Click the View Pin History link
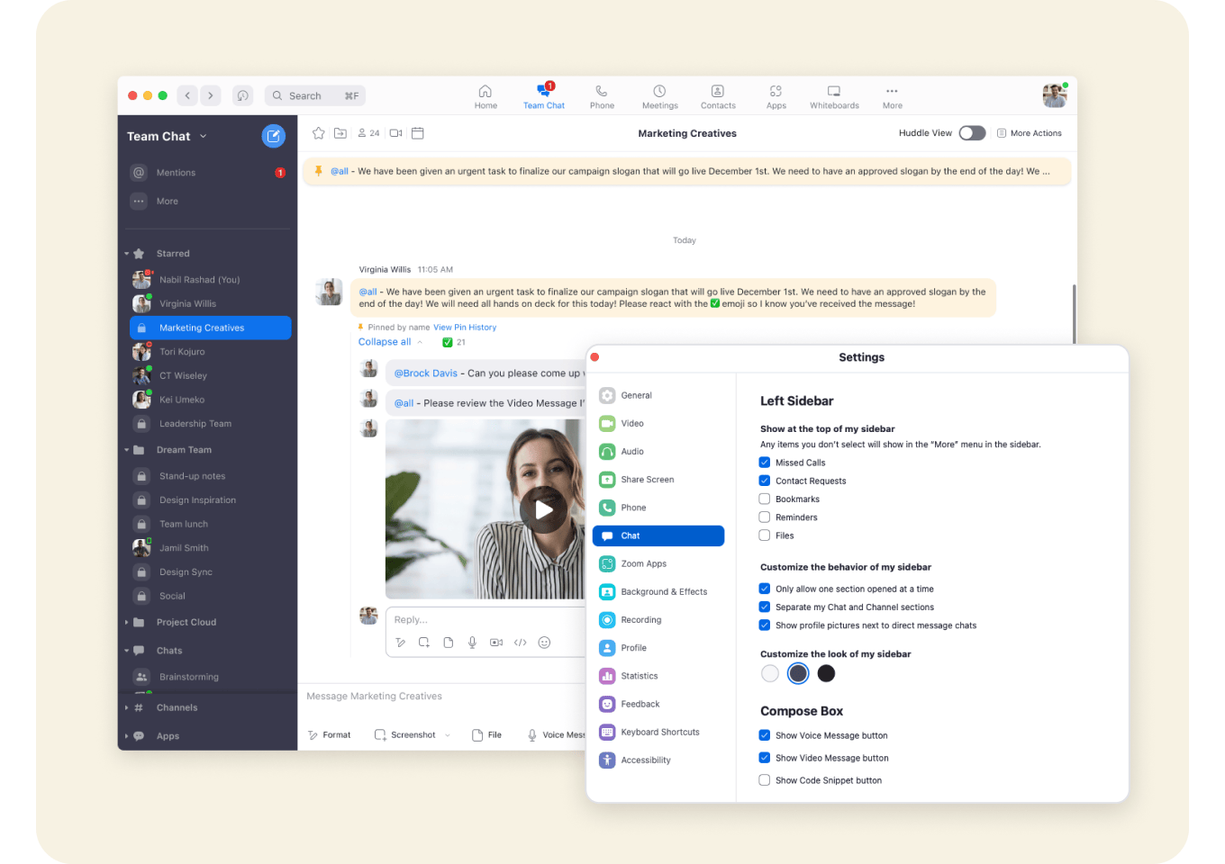This screenshot has width=1225, height=864. tap(465, 328)
